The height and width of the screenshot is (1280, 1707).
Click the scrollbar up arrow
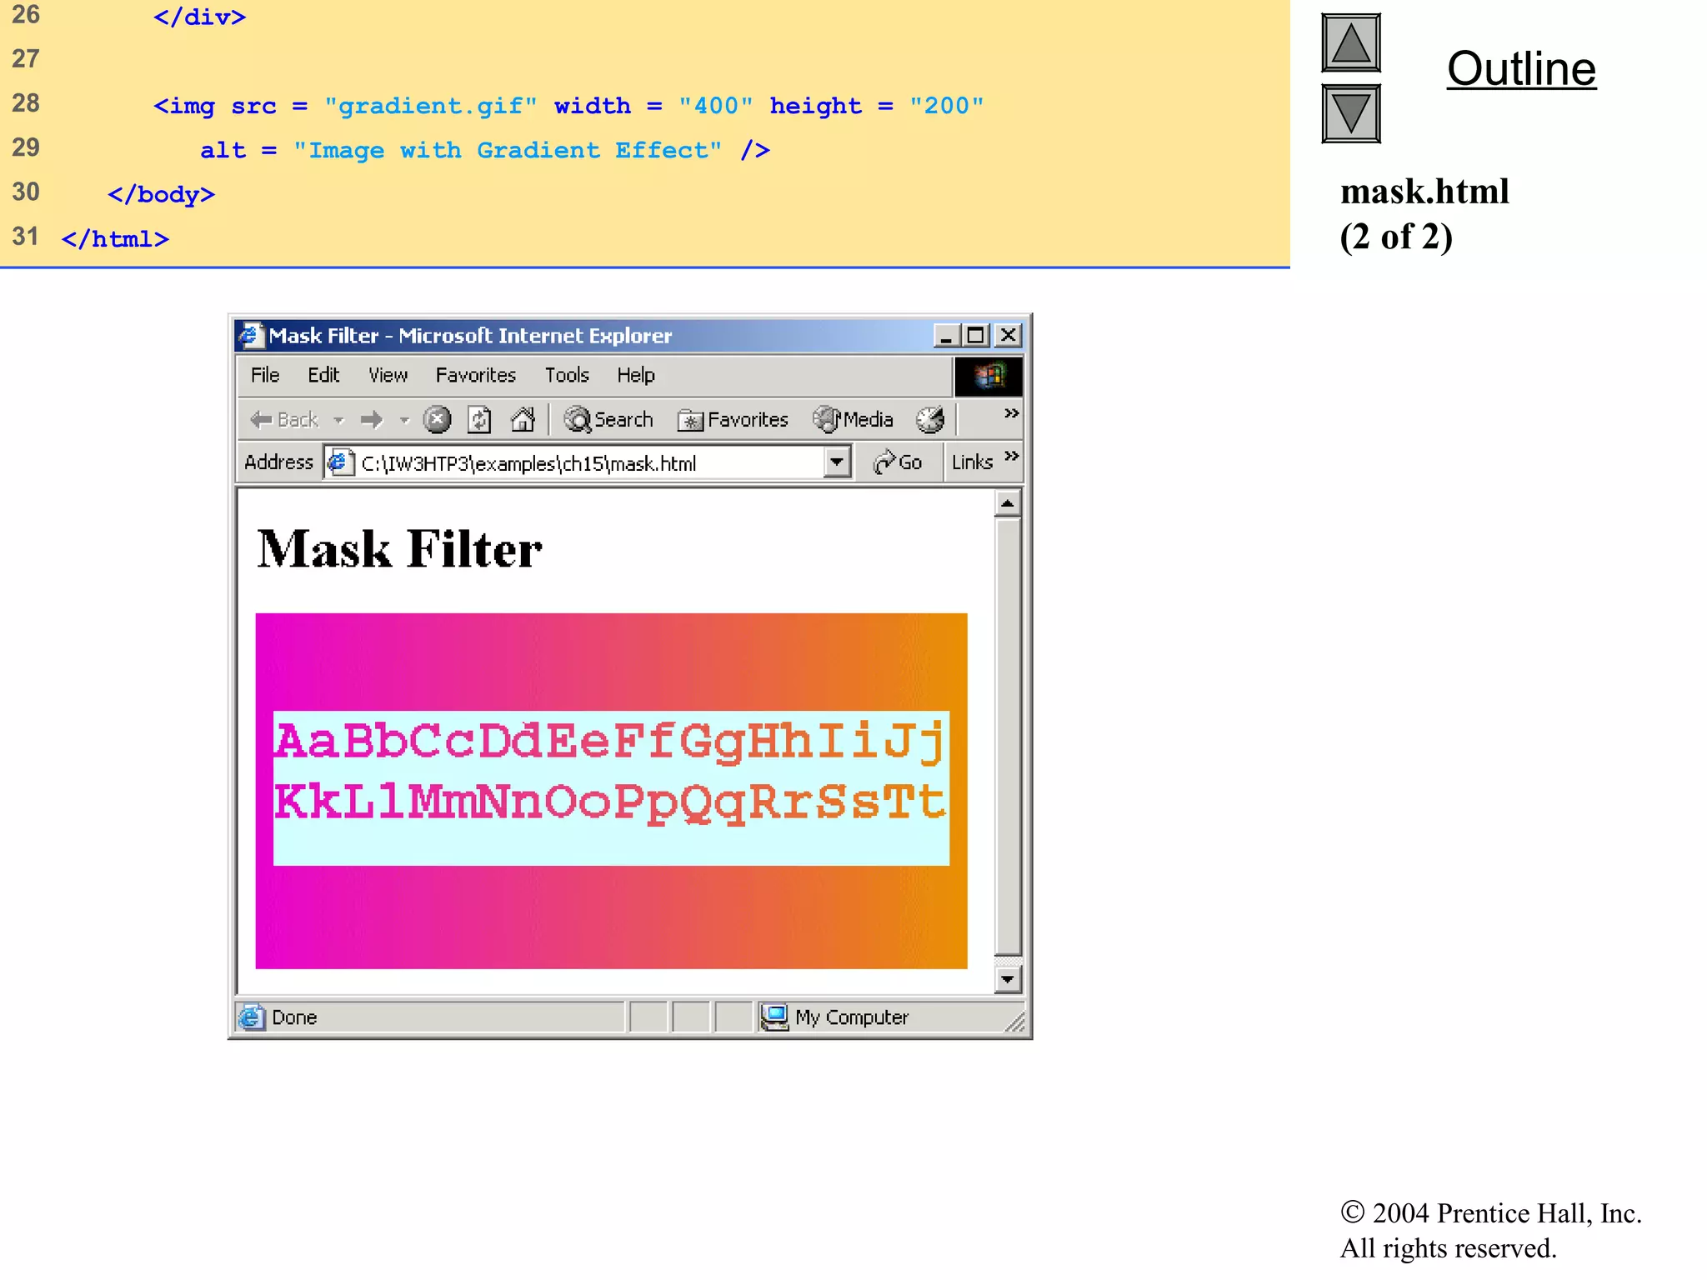point(1008,503)
